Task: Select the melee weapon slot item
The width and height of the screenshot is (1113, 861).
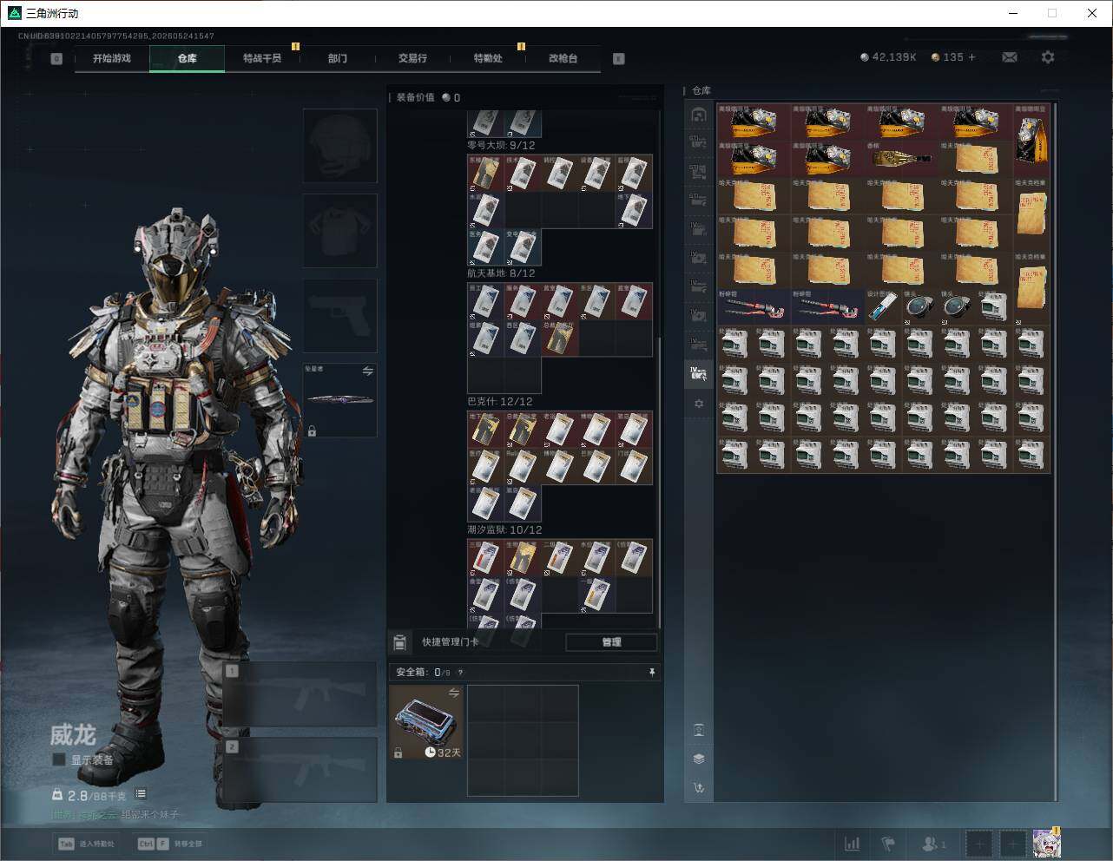Action: point(340,400)
